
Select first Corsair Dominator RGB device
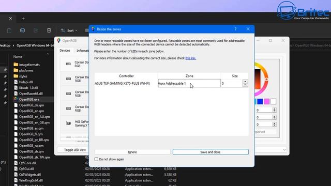click(x=74, y=64)
